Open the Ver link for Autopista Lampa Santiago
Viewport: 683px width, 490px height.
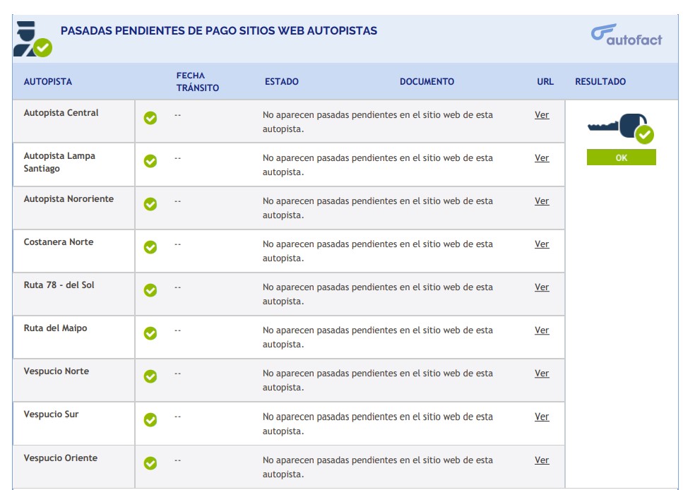542,158
